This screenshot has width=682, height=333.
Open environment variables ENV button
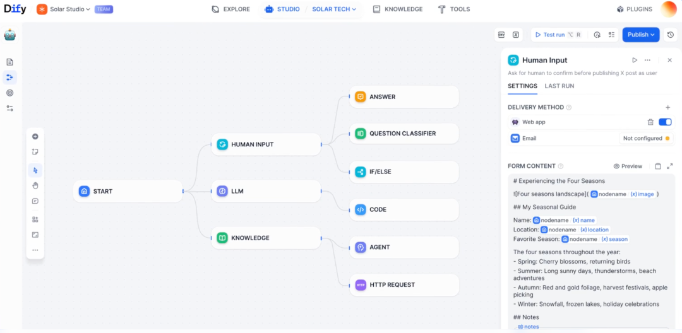(501, 35)
